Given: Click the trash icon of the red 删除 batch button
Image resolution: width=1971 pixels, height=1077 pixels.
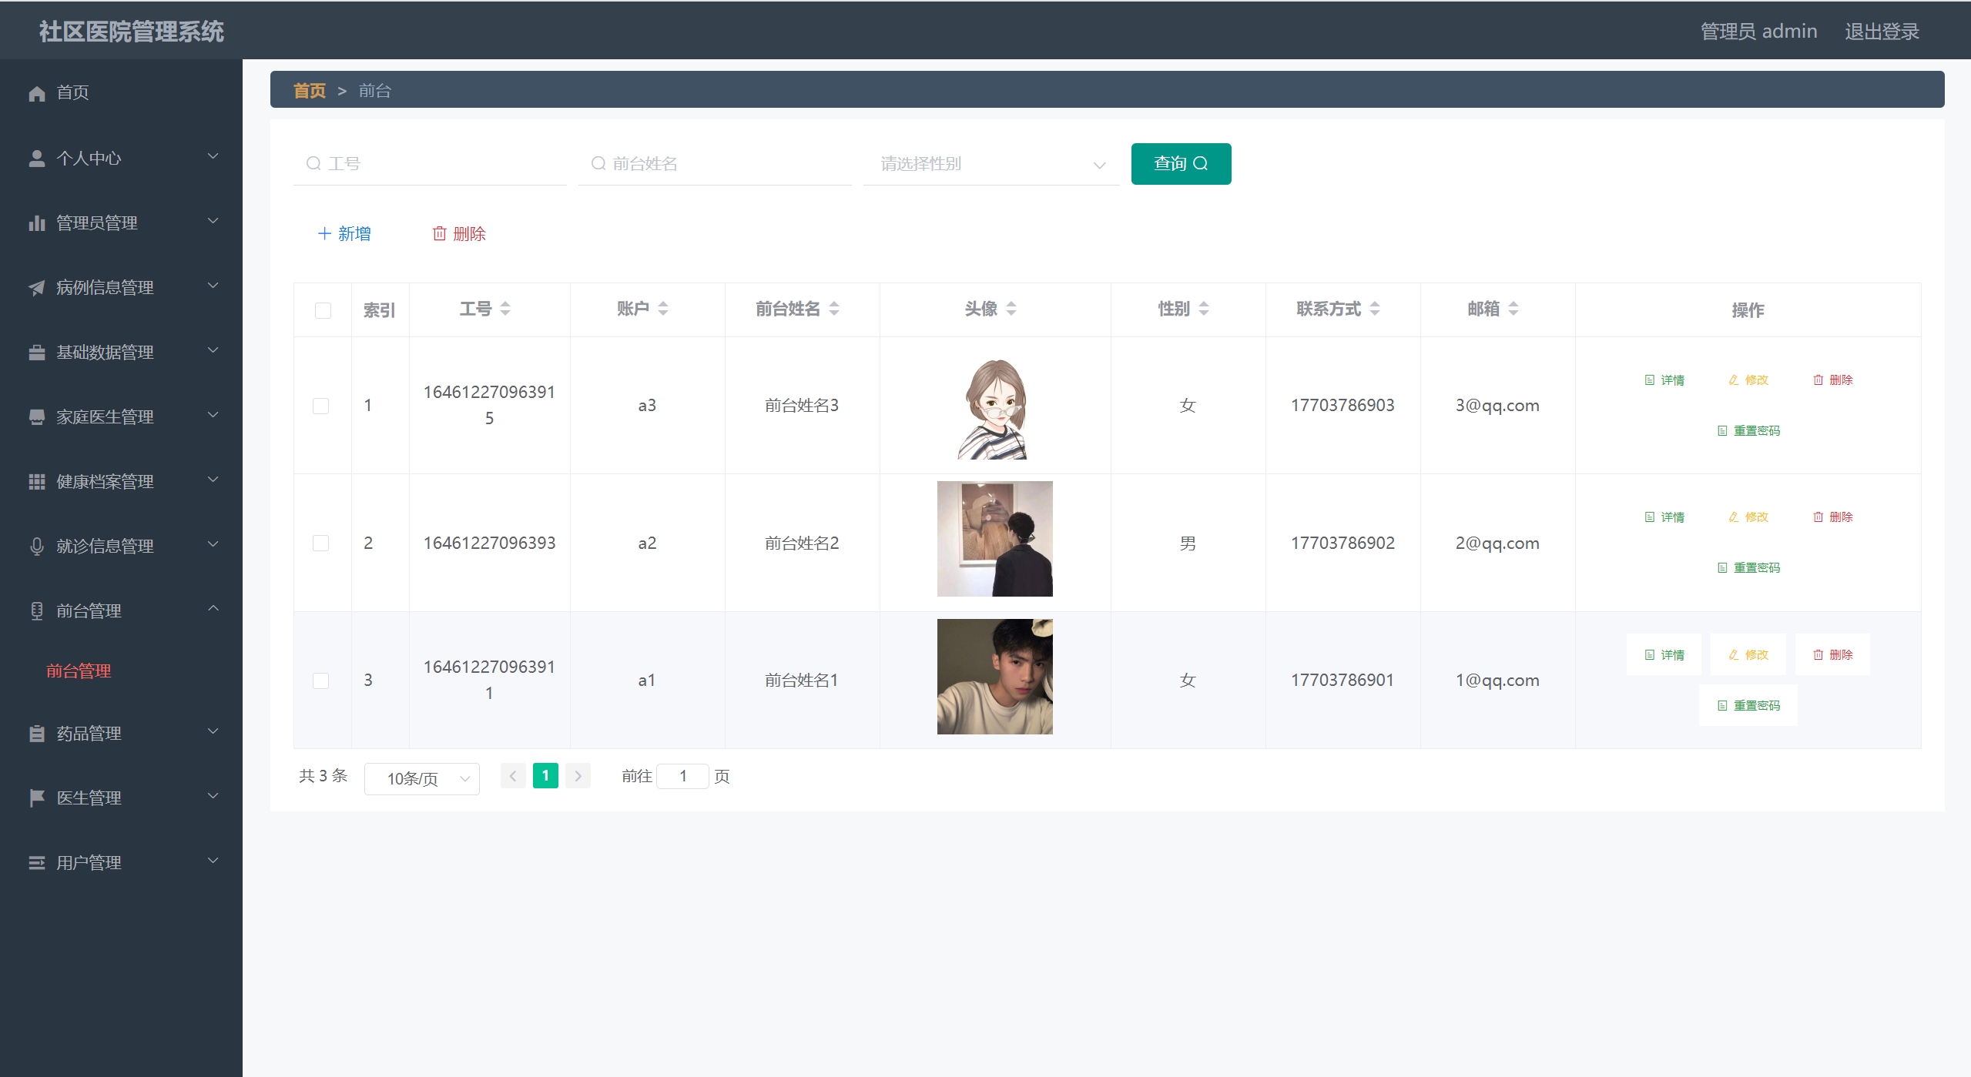Looking at the screenshot, I should (439, 234).
